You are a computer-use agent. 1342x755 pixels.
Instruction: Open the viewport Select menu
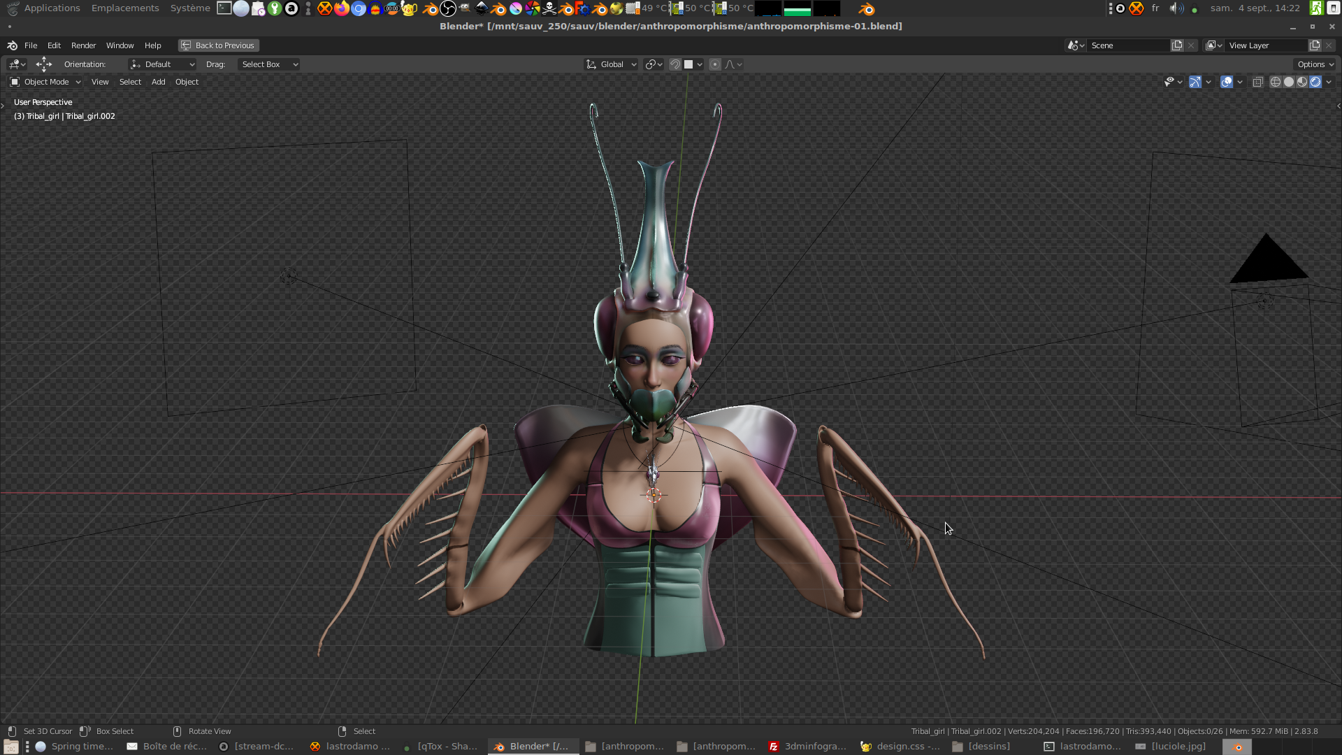[x=130, y=82]
